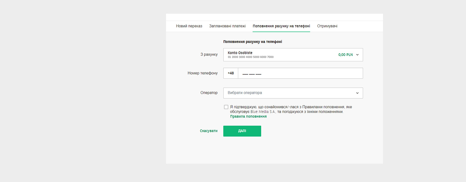The height and width of the screenshot is (182, 466).
Task: Click the З рахунку field label
Action: pos(209,54)
